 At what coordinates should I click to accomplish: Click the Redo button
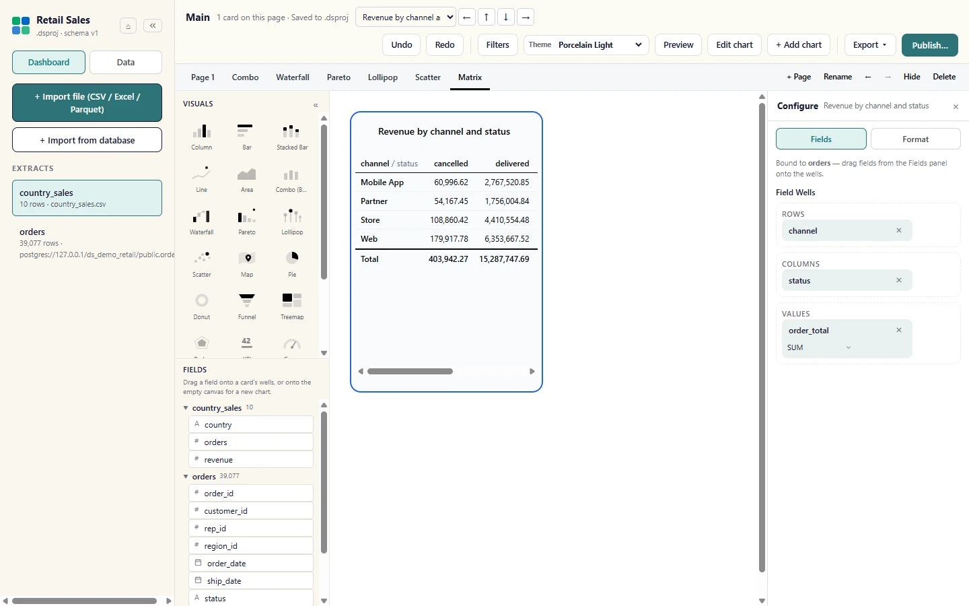[445, 45]
